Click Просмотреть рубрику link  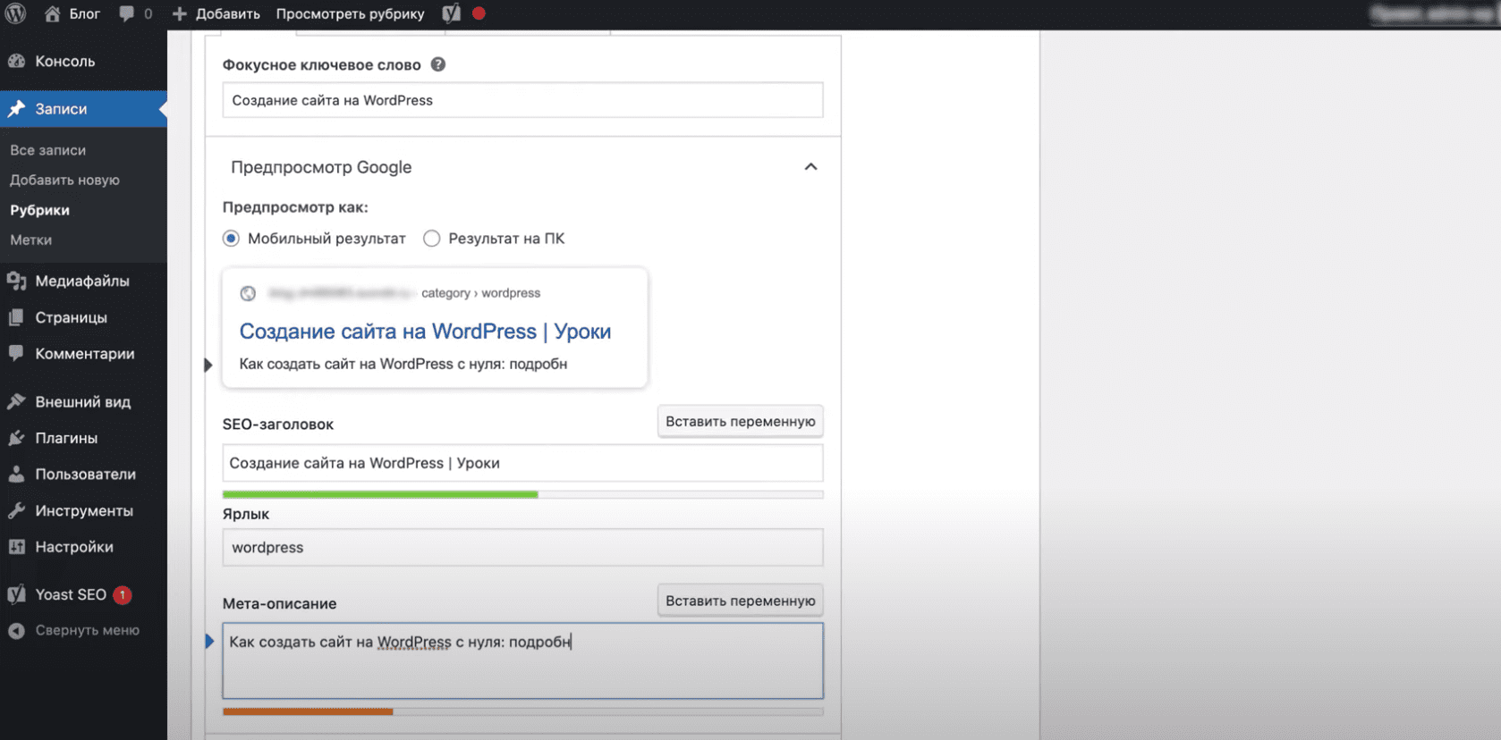(350, 13)
